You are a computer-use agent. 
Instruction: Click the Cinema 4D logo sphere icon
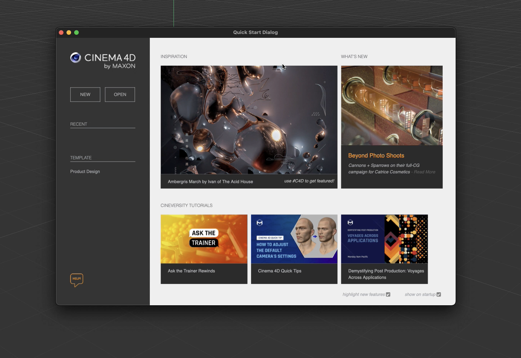point(76,58)
